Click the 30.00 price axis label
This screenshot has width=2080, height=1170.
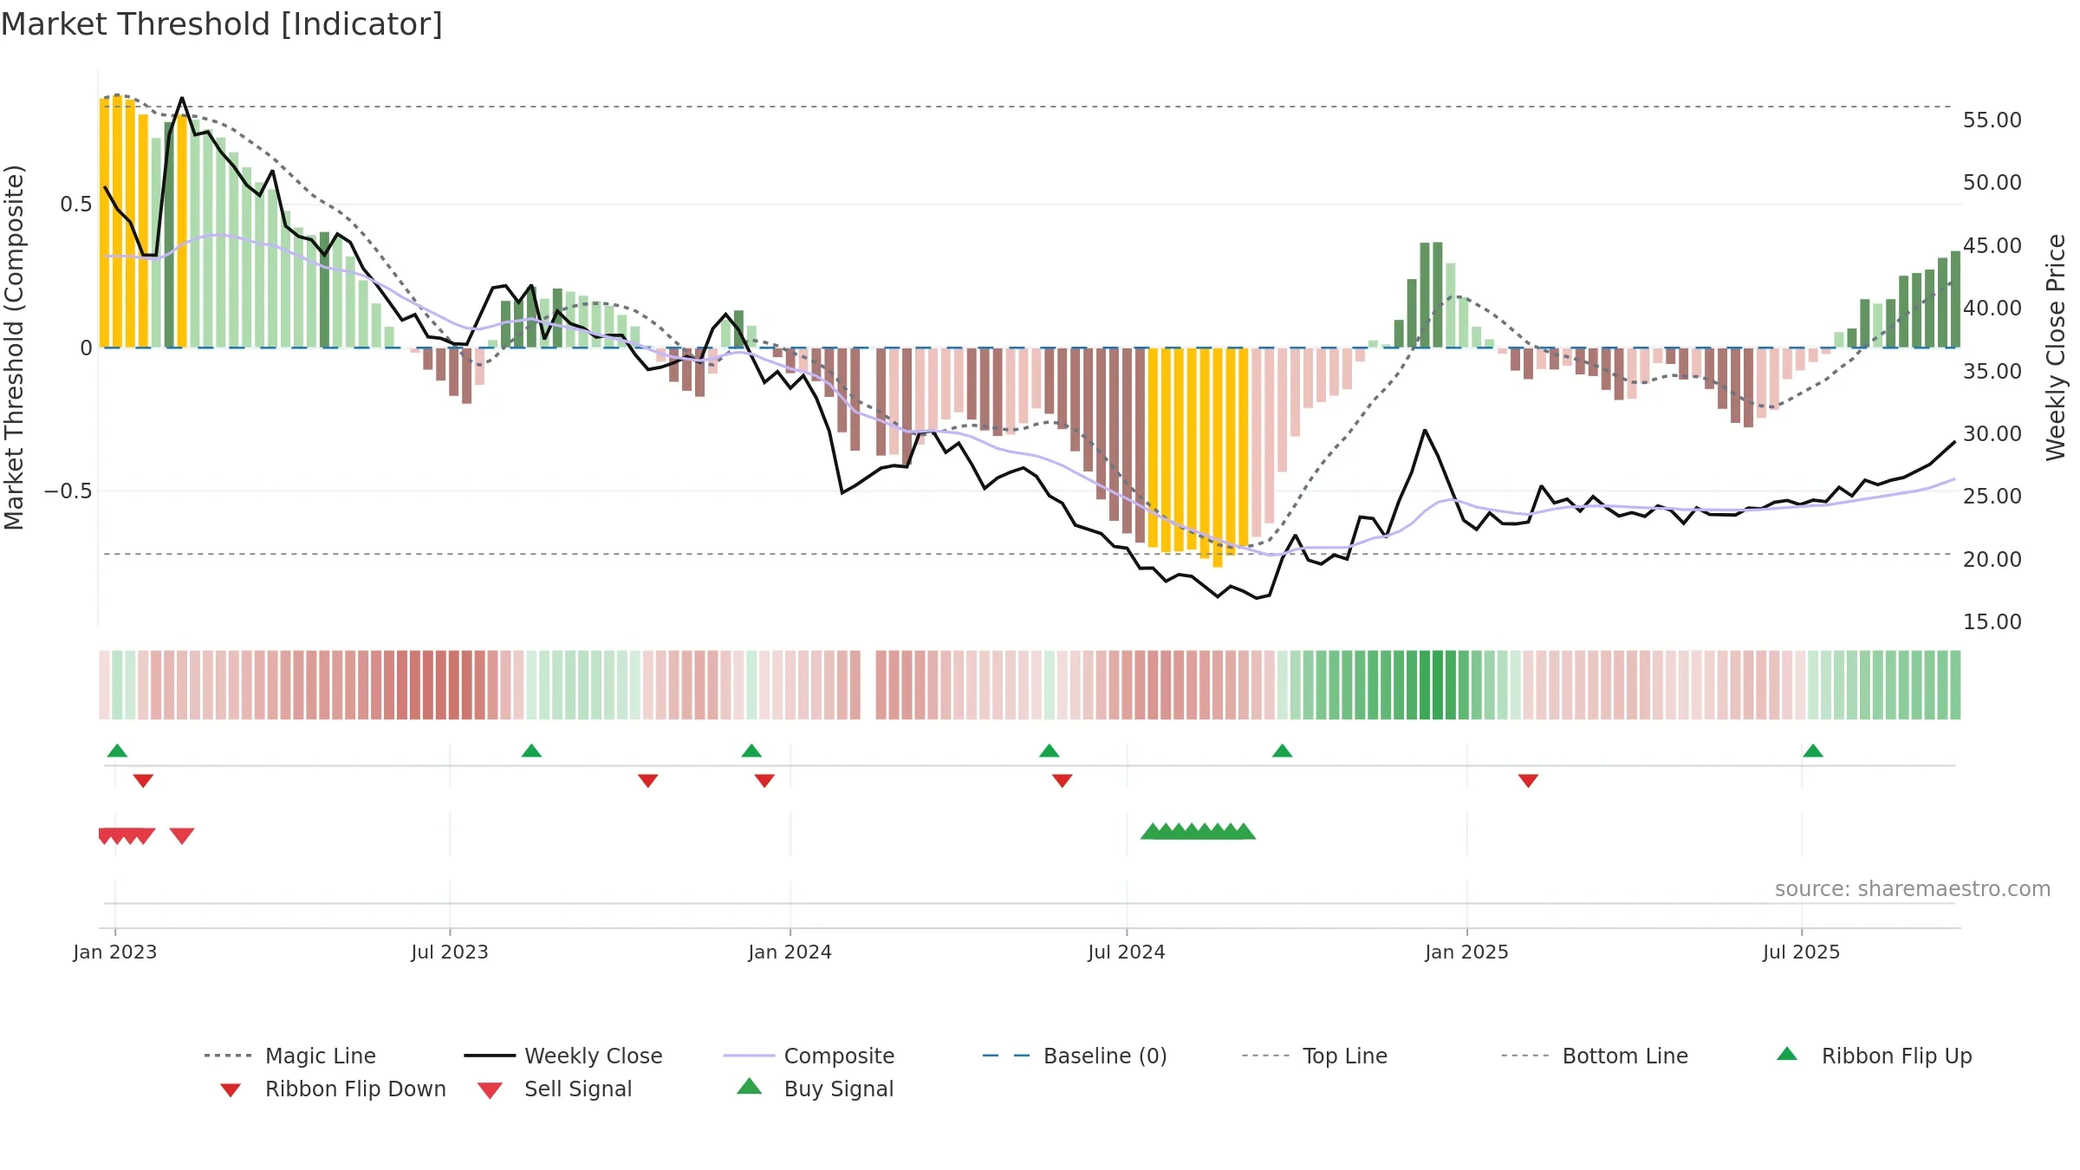click(x=1992, y=433)
